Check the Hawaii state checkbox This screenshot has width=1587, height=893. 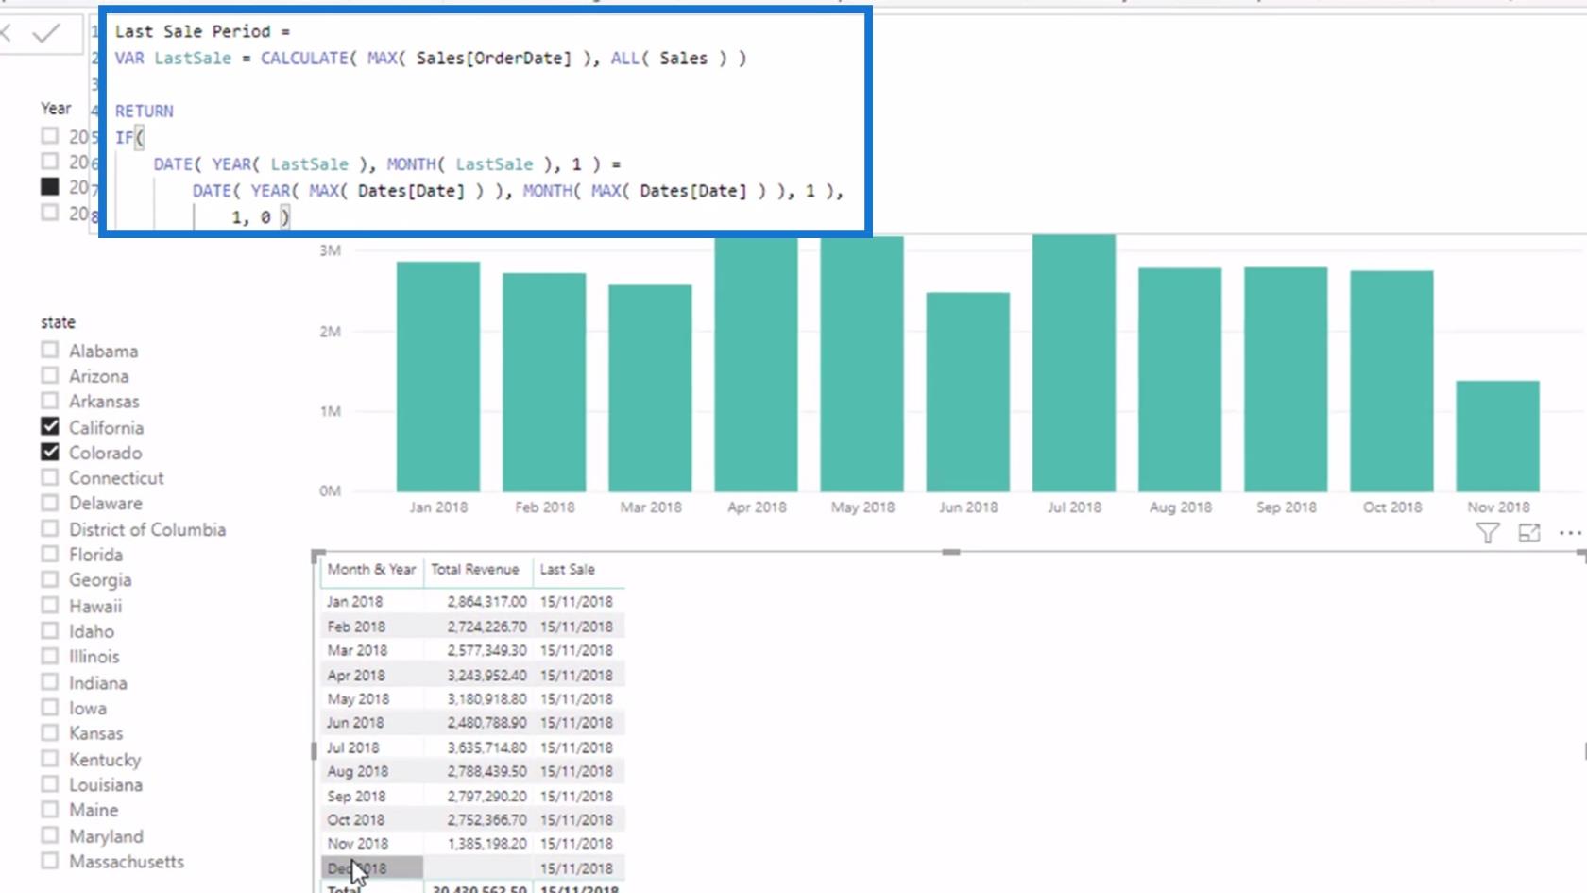50,605
